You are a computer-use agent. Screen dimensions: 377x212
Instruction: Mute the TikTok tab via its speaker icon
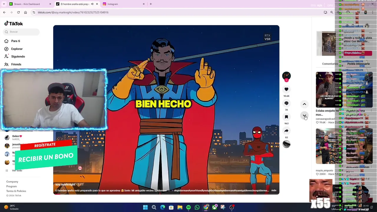click(x=92, y=4)
